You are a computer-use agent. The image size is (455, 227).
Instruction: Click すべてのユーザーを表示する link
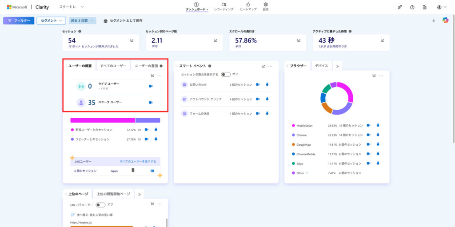[138, 161]
